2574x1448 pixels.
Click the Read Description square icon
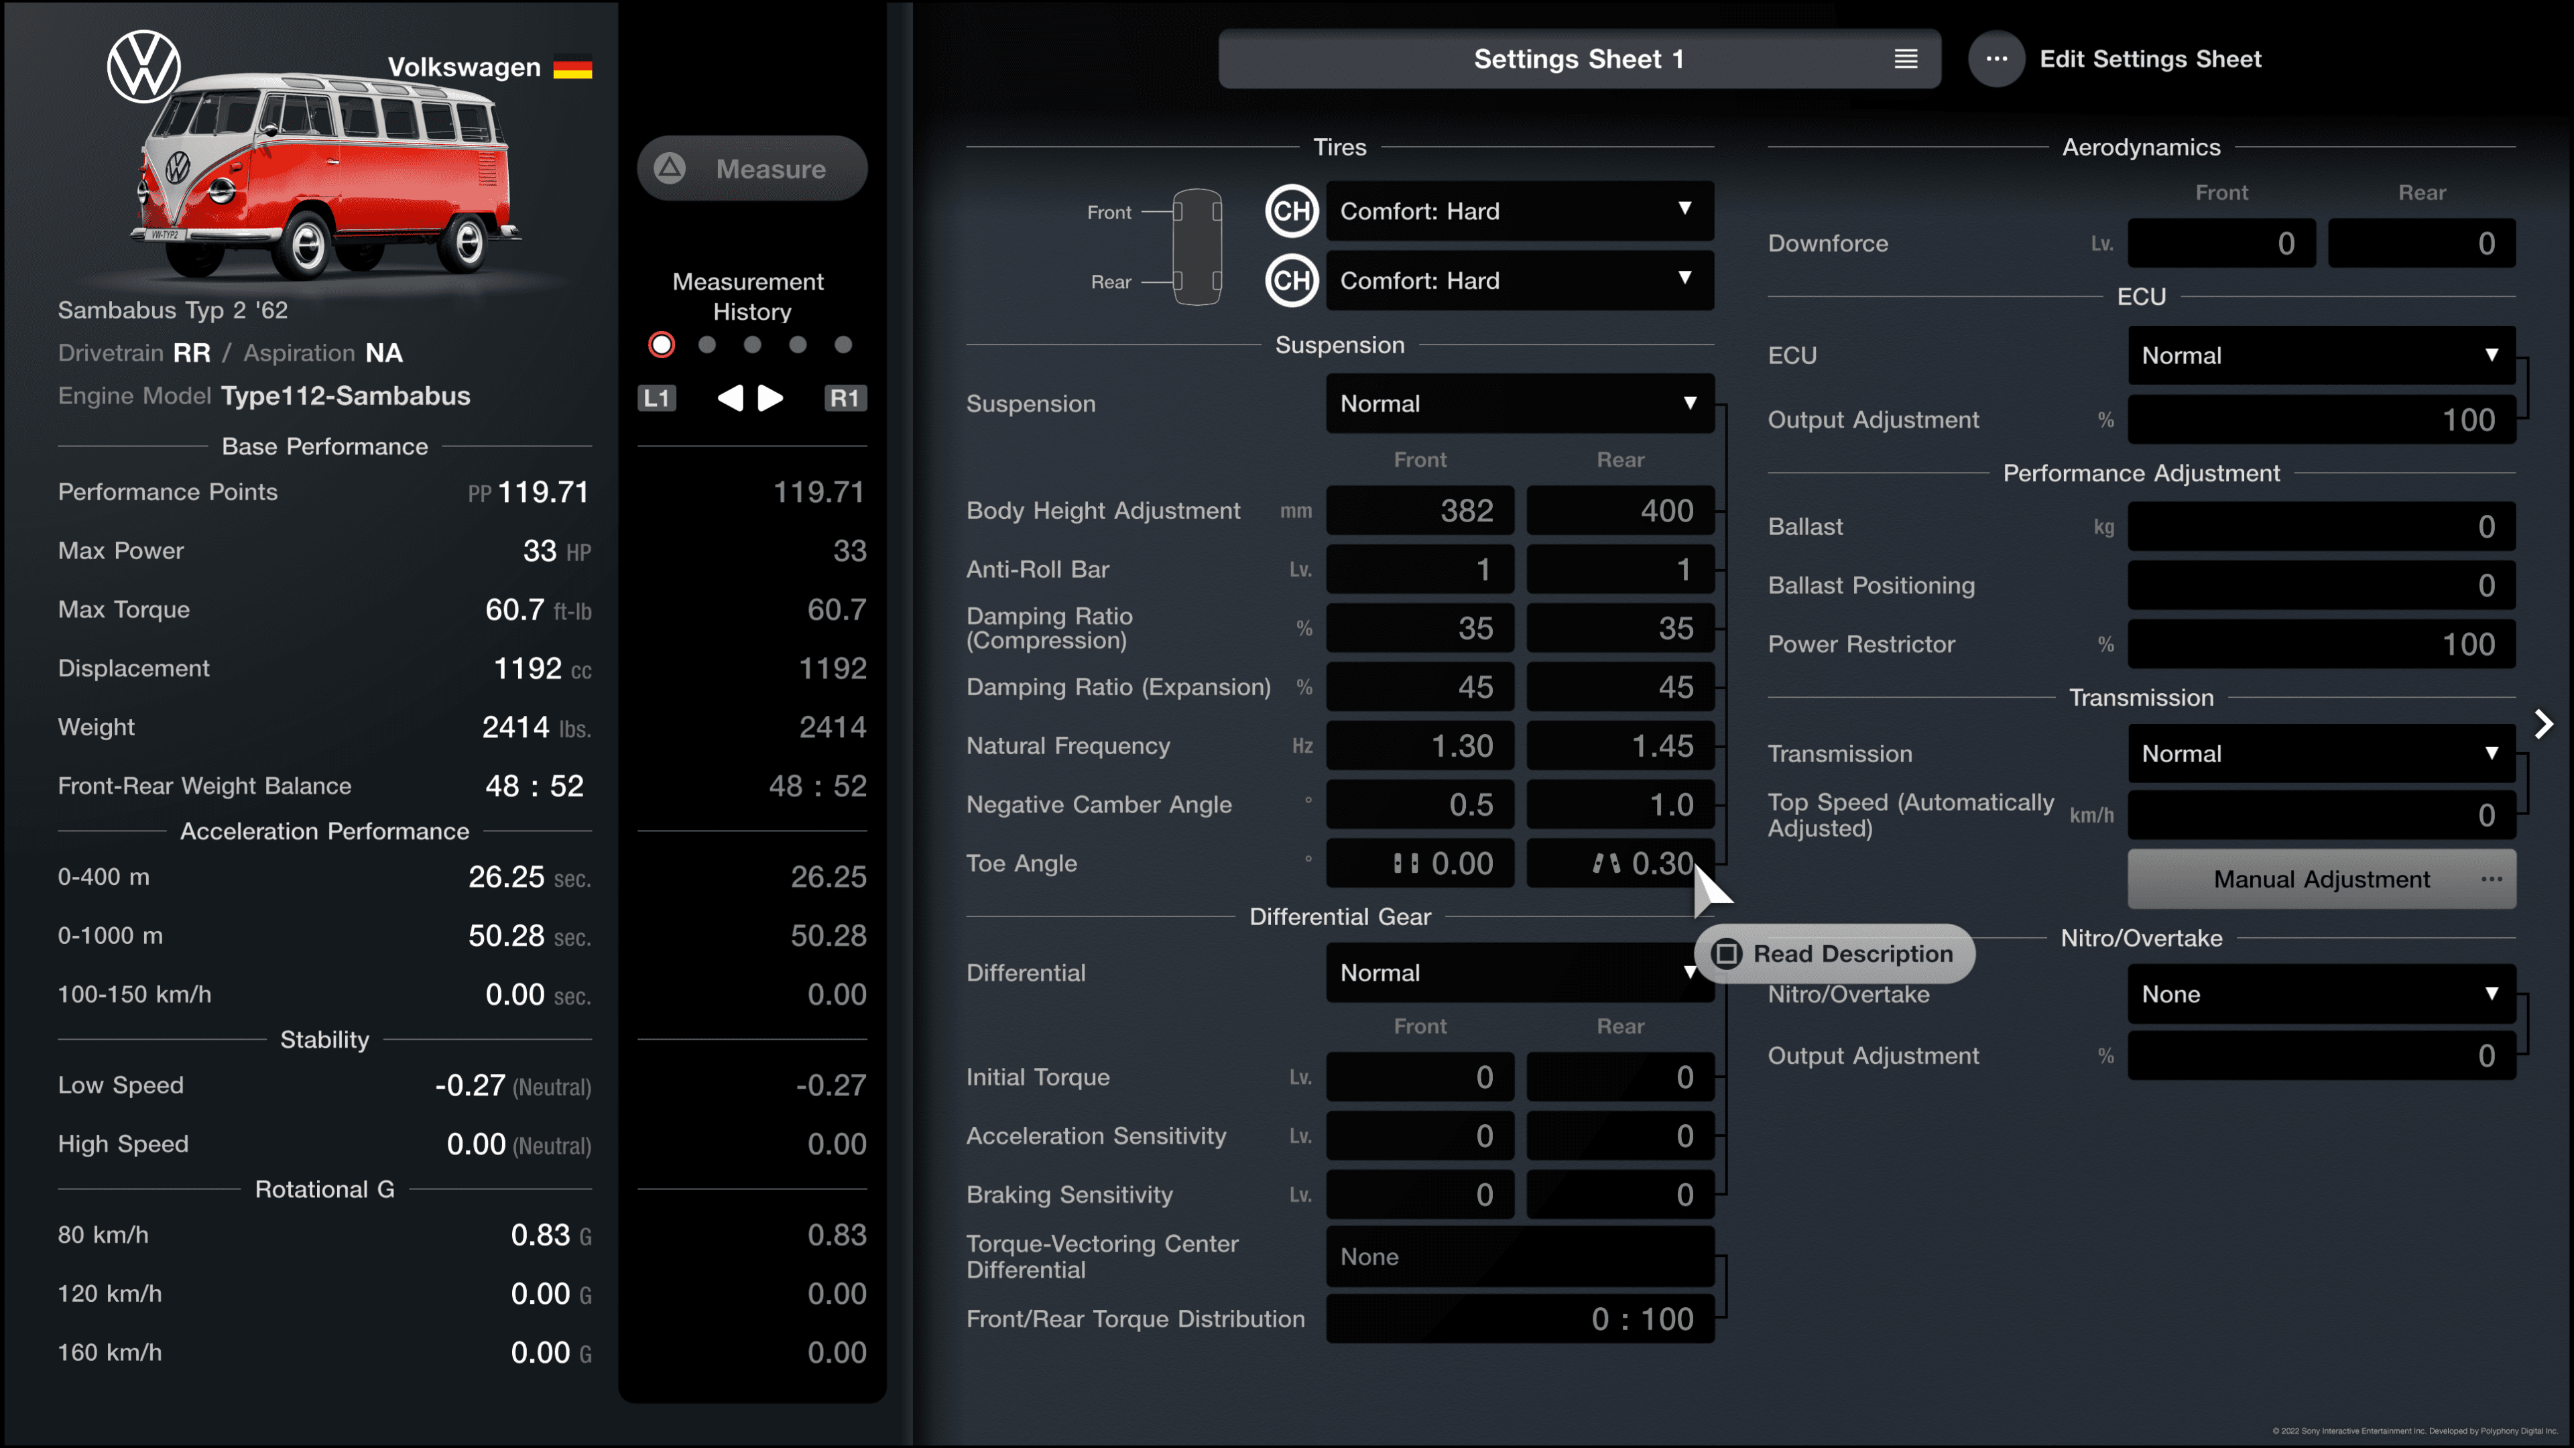pyautogui.click(x=1727, y=953)
